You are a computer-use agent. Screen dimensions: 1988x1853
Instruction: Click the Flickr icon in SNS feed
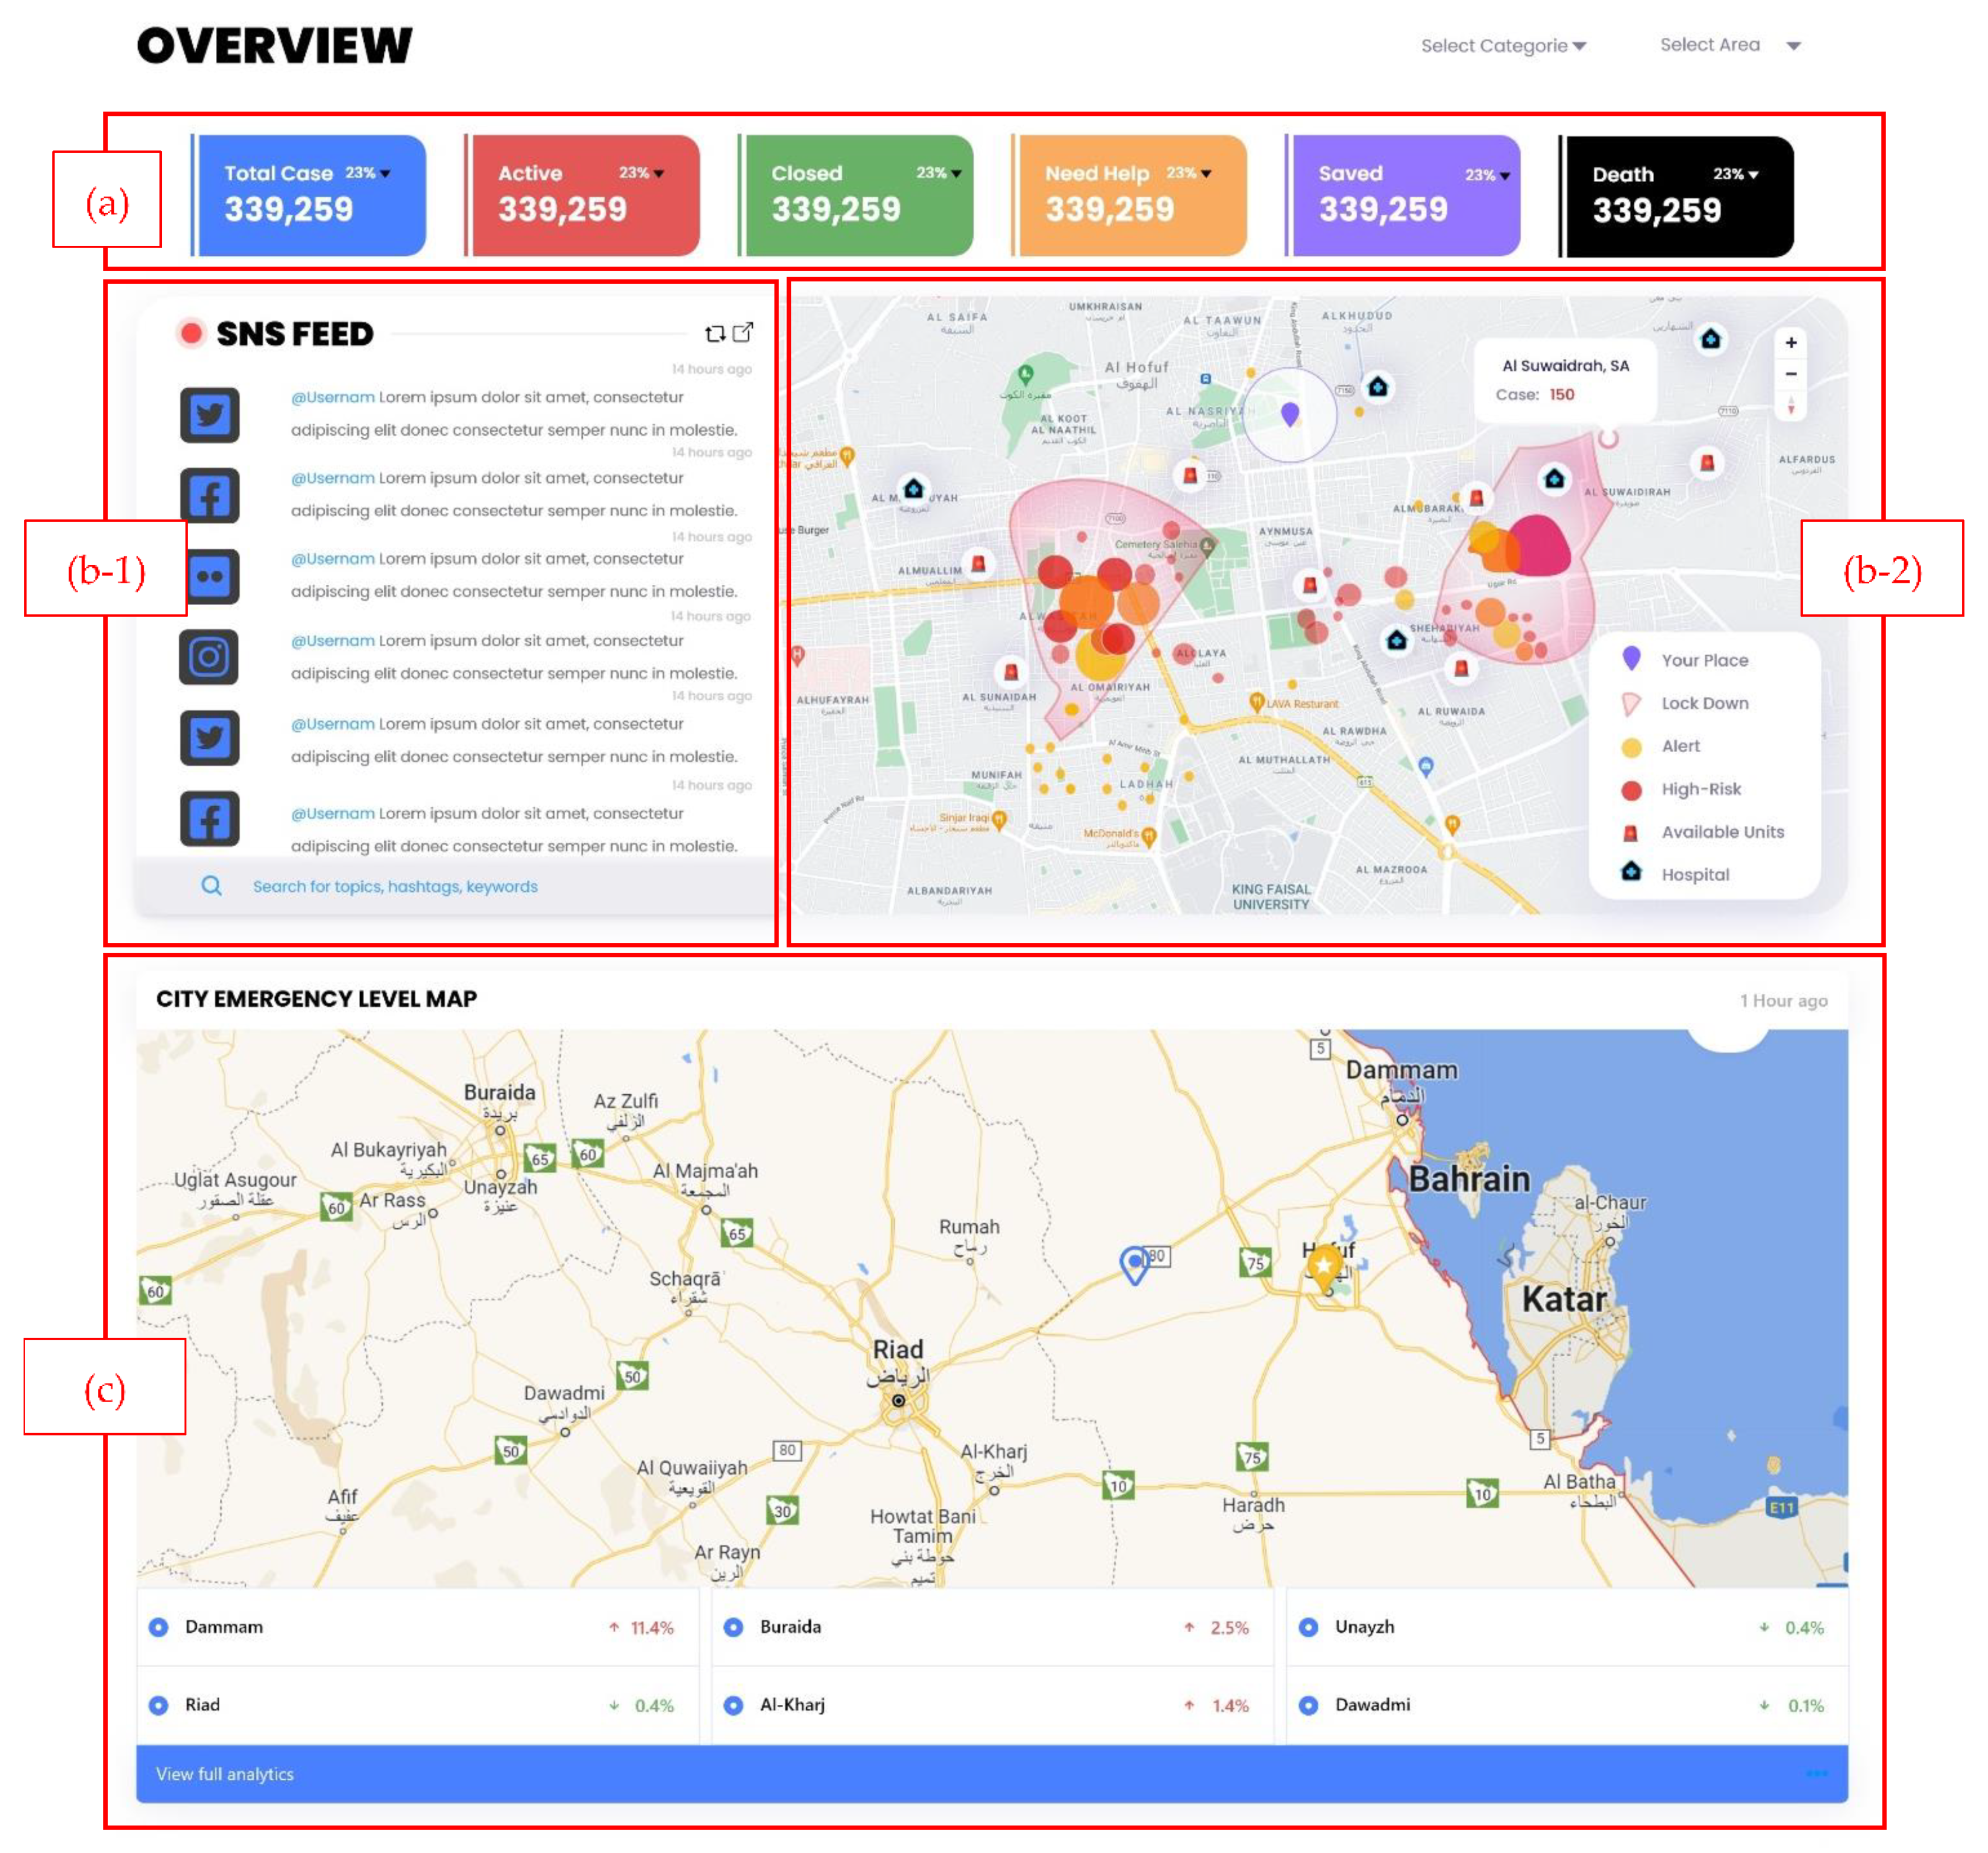[209, 576]
